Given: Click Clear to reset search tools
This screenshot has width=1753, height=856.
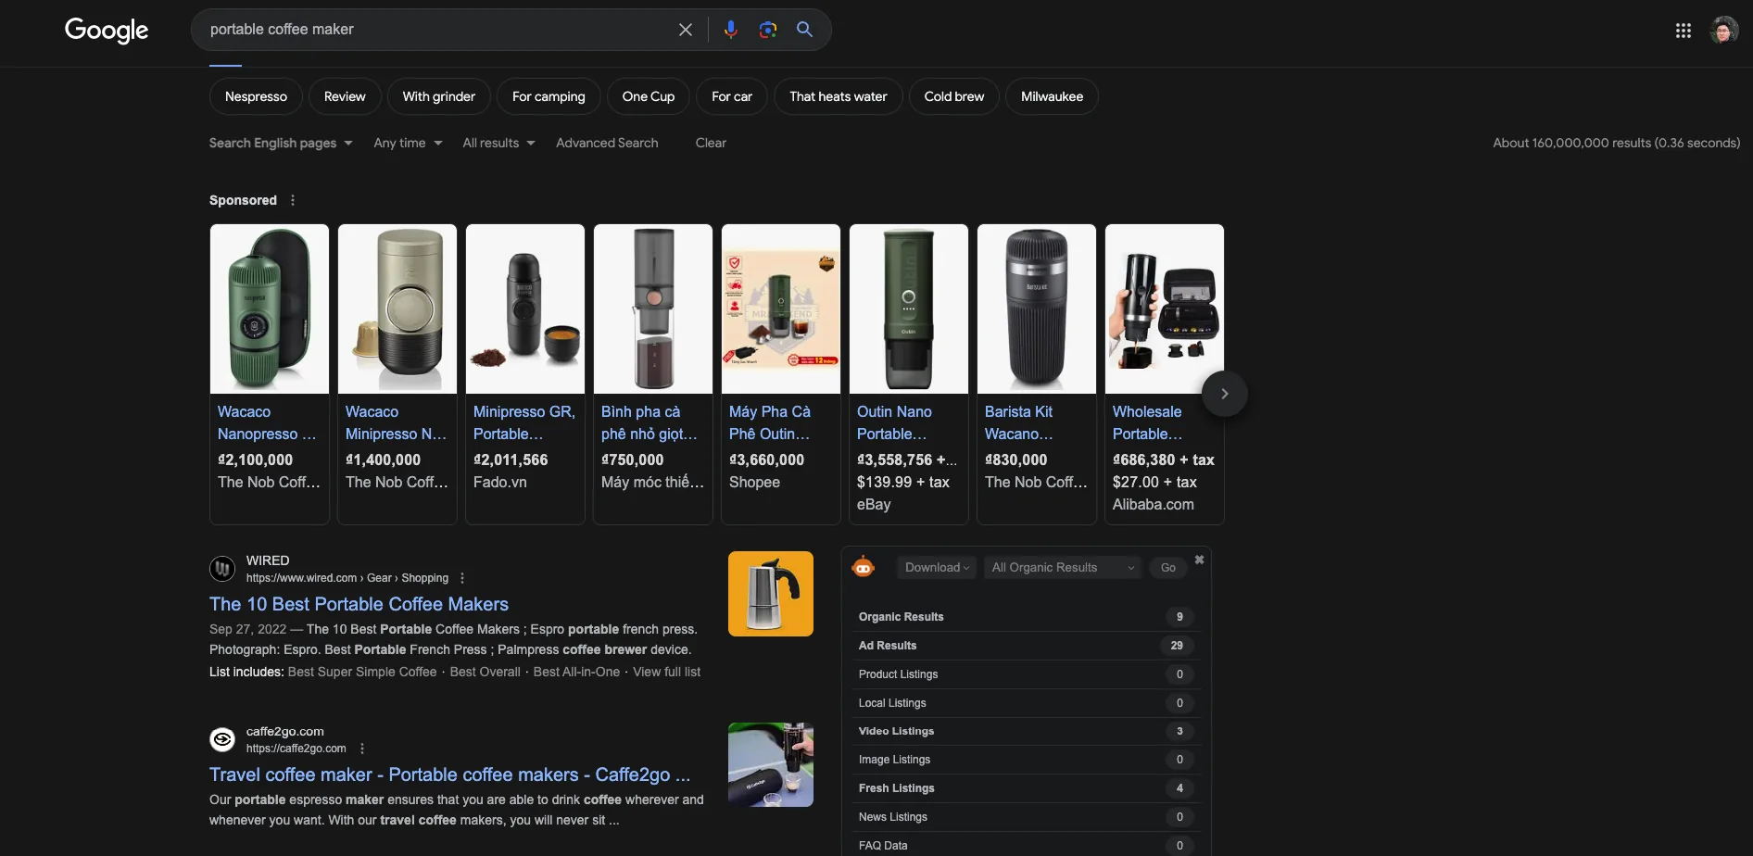Looking at the screenshot, I should tap(711, 143).
